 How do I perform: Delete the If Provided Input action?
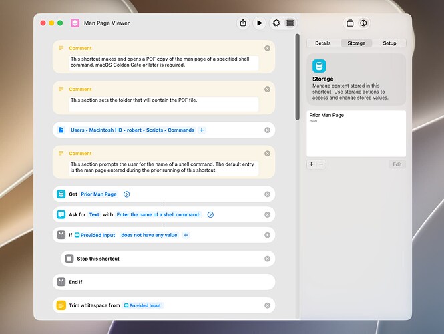coord(267,235)
